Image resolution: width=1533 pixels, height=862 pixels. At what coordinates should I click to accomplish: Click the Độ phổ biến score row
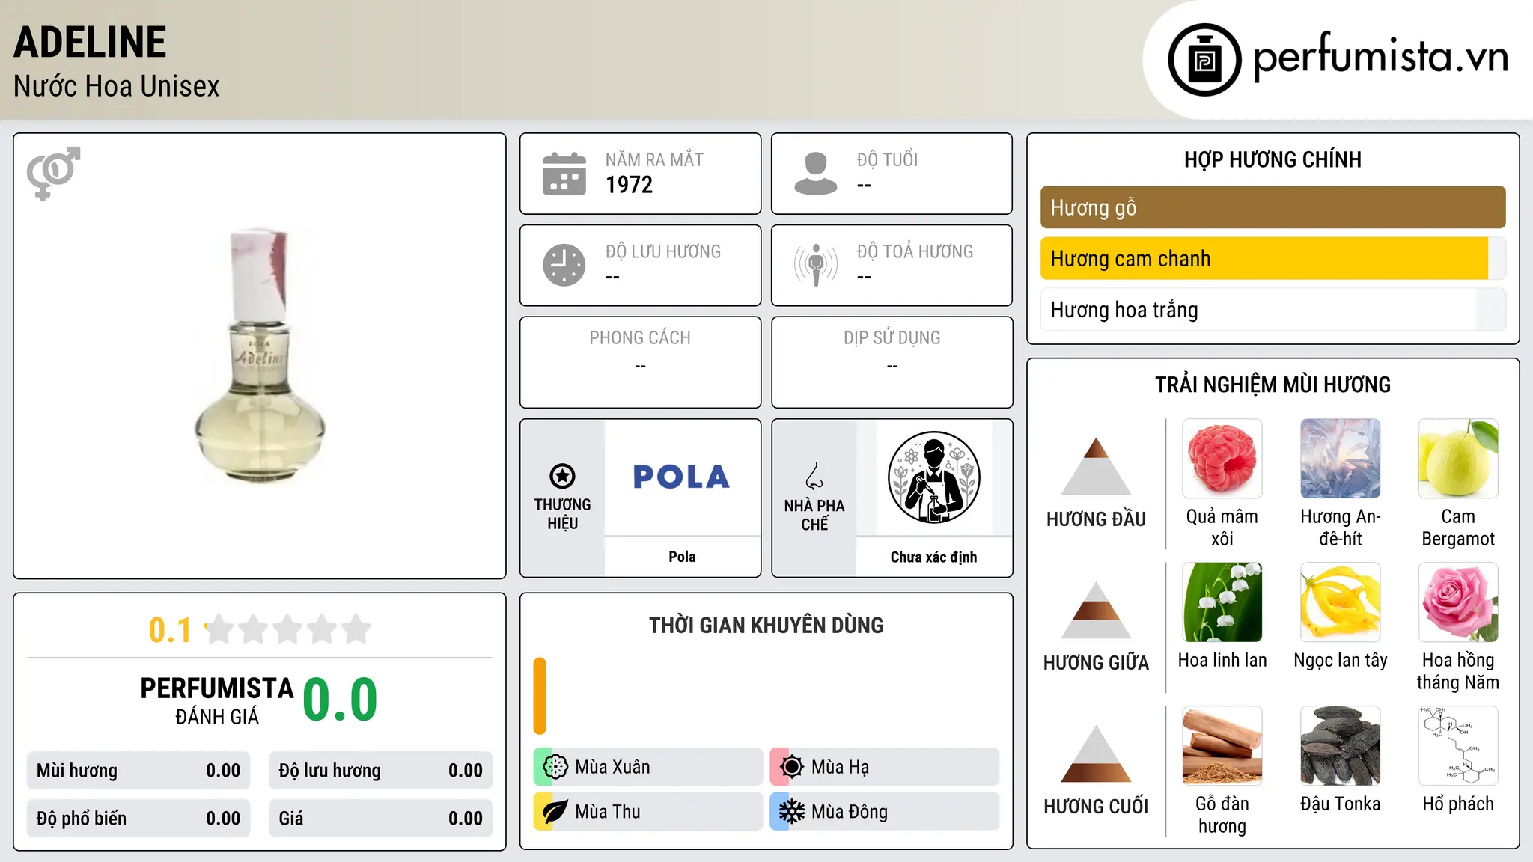click(x=138, y=819)
